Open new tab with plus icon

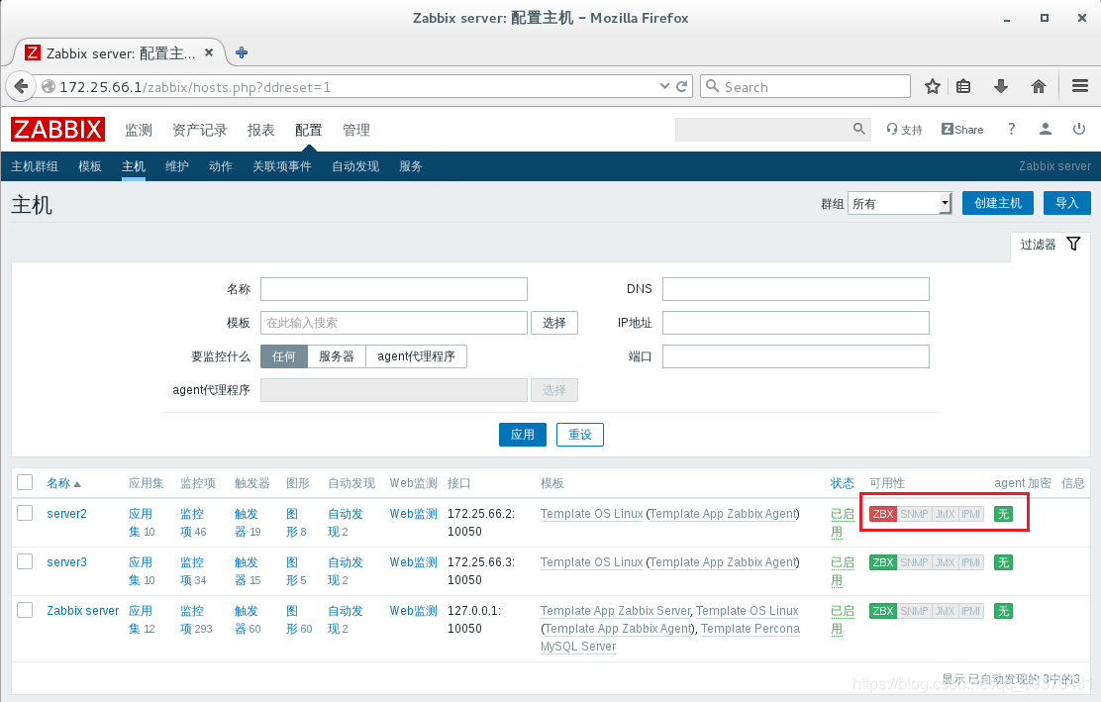click(x=242, y=52)
